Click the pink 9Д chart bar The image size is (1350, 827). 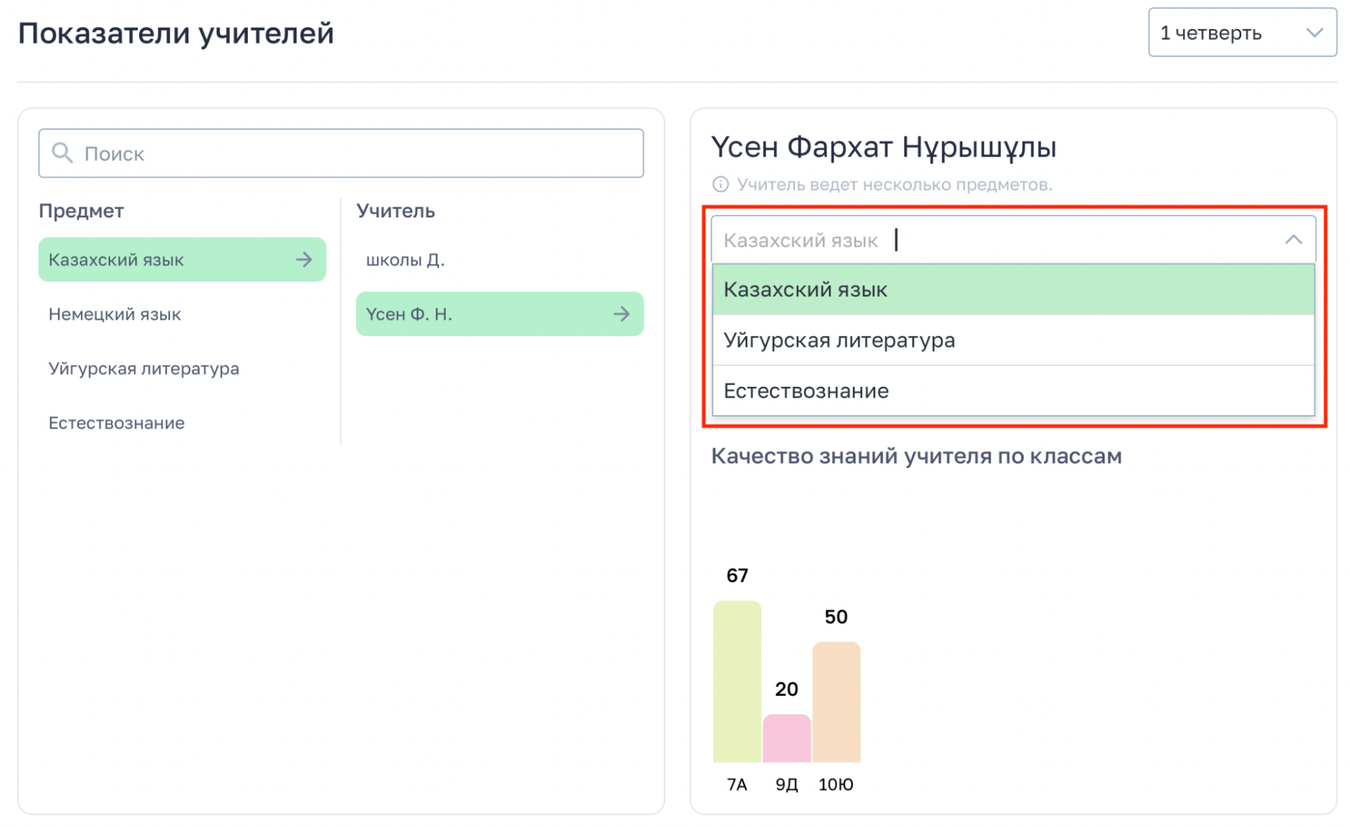tap(786, 739)
